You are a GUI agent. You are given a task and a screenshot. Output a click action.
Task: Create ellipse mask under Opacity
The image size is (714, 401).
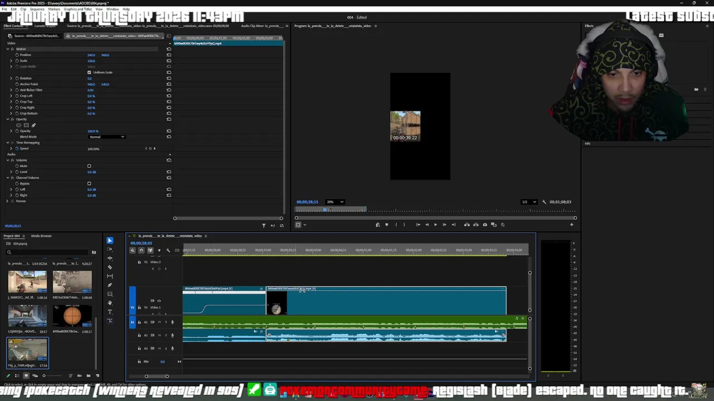point(18,125)
